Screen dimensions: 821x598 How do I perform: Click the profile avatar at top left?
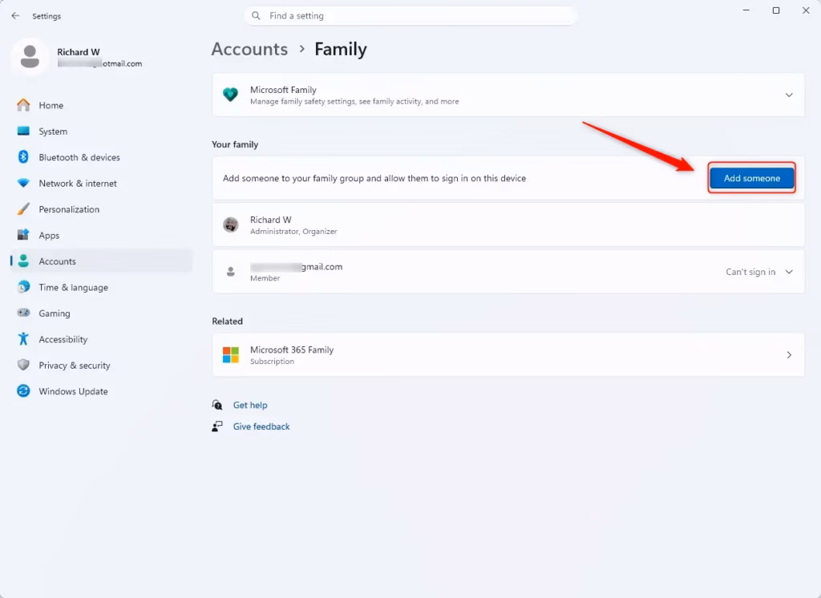pyautogui.click(x=30, y=57)
